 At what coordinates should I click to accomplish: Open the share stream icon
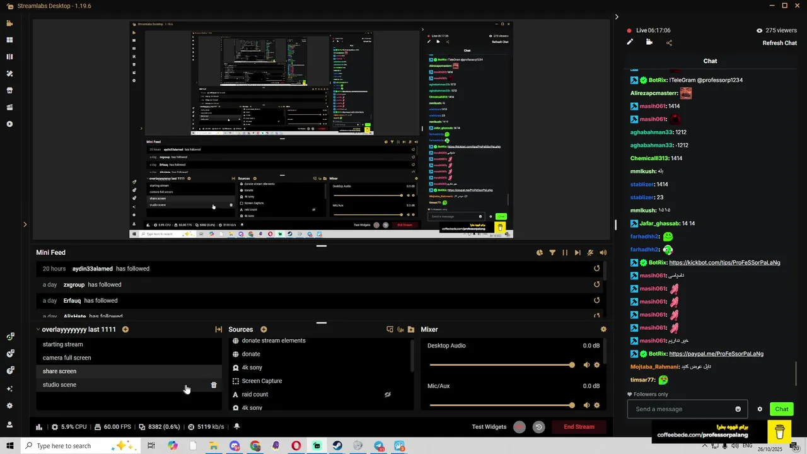click(x=669, y=43)
